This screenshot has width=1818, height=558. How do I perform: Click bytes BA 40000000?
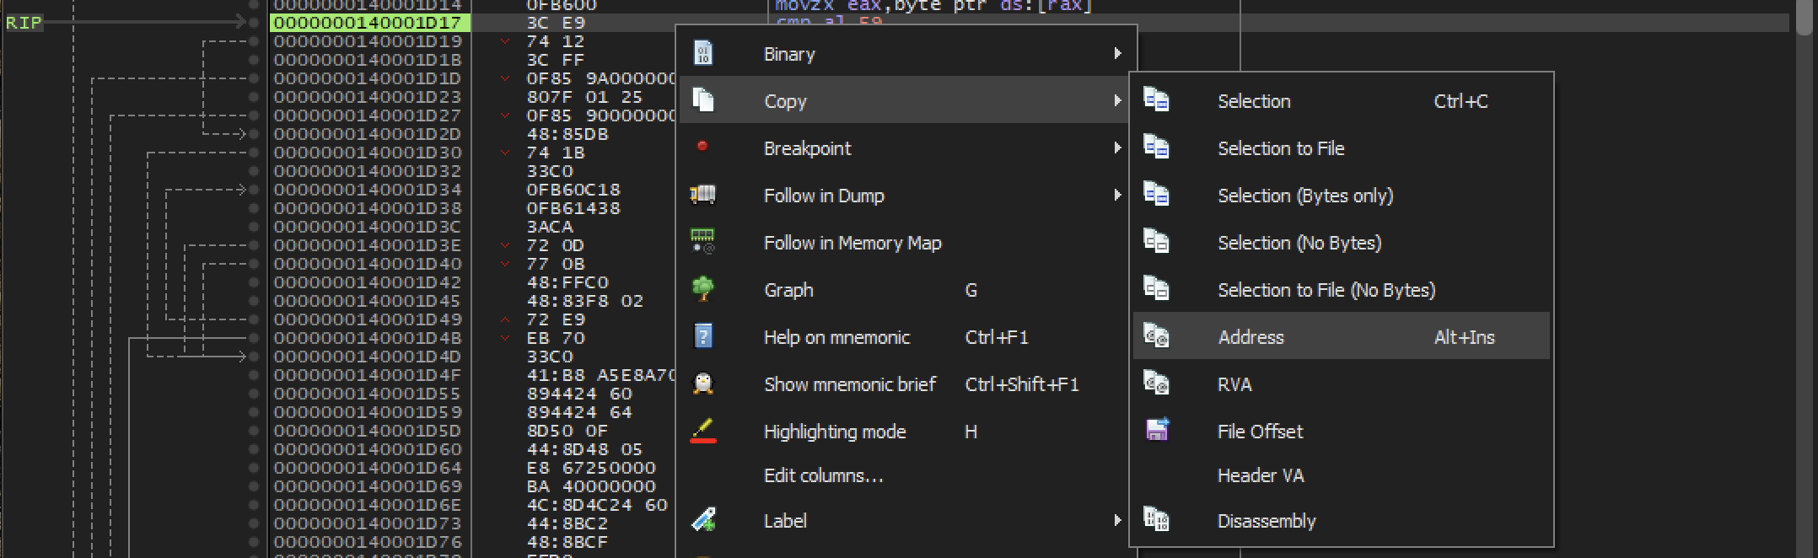click(590, 486)
